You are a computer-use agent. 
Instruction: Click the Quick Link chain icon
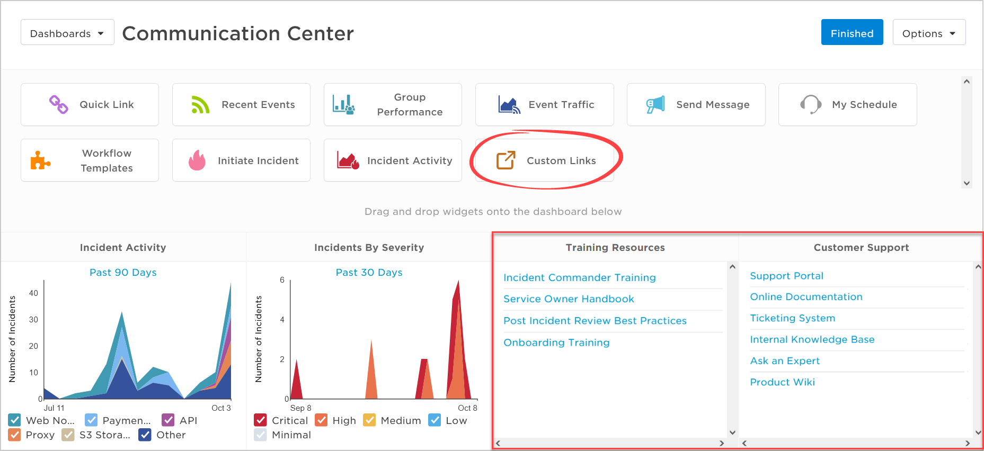pyautogui.click(x=59, y=104)
